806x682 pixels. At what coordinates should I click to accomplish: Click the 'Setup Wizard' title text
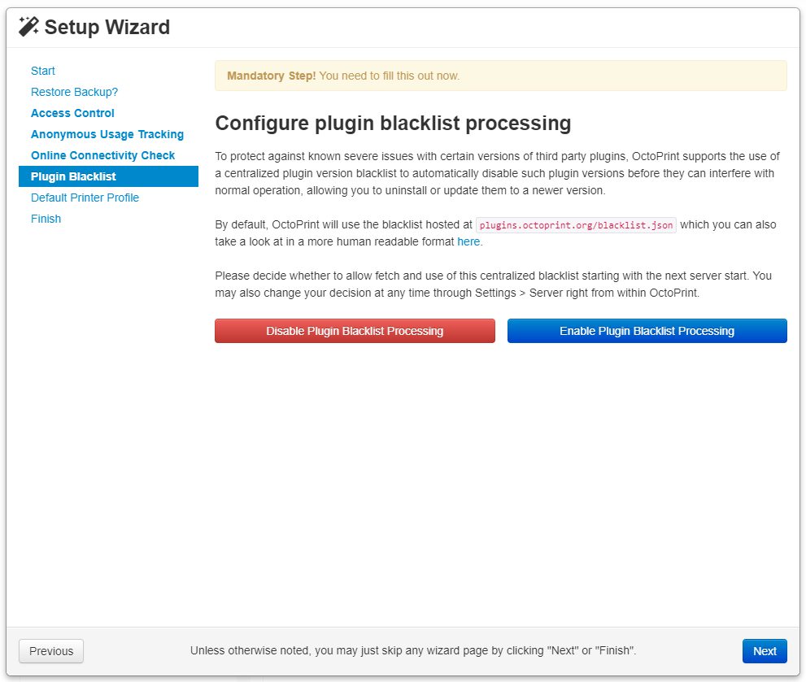point(107,28)
